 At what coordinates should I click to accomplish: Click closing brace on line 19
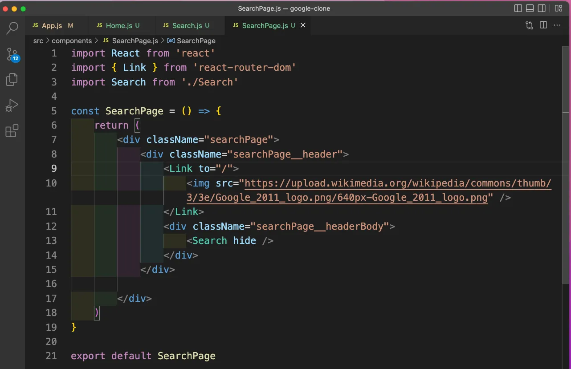[74, 327]
